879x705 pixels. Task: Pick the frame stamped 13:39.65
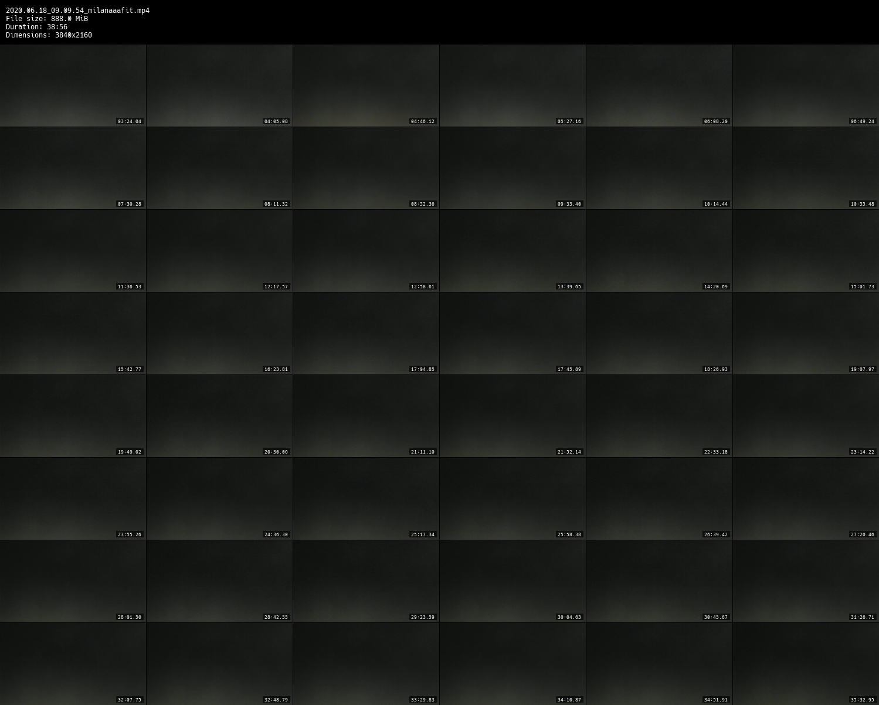pyautogui.click(x=513, y=251)
